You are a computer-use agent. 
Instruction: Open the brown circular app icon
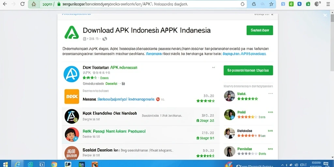pyautogui.click(x=71, y=153)
